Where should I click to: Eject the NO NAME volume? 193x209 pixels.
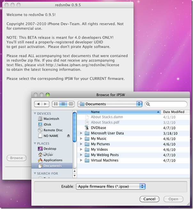(68, 136)
